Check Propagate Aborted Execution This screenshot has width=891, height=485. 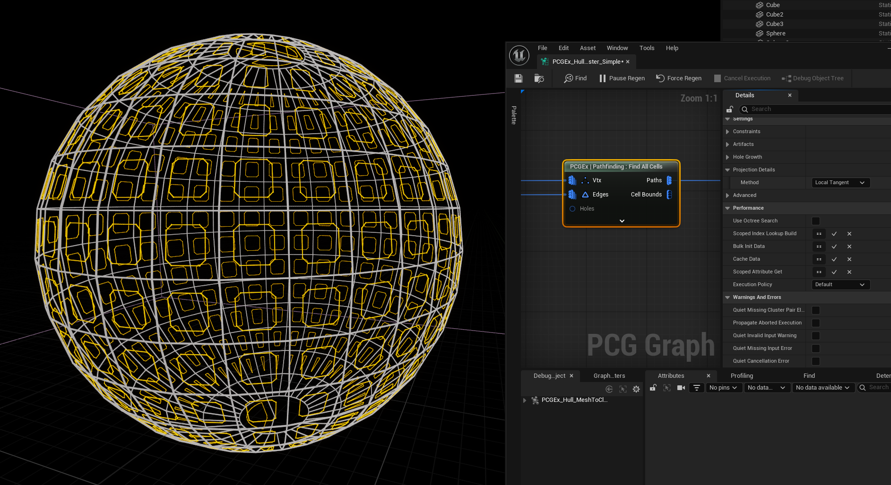click(x=816, y=323)
